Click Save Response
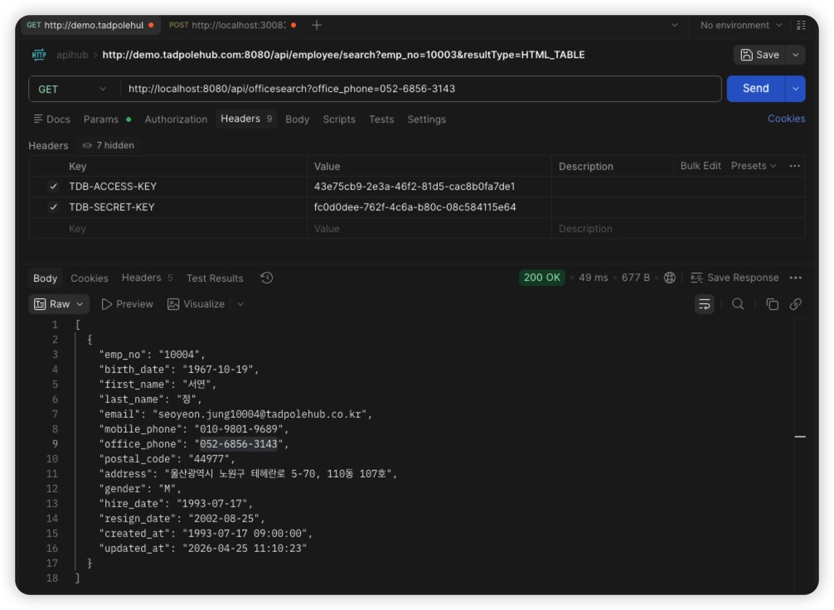Viewport: 834px width, 610px height. pos(735,278)
